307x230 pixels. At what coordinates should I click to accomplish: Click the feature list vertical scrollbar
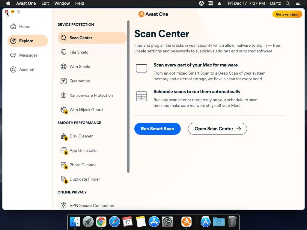tap(128, 96)
